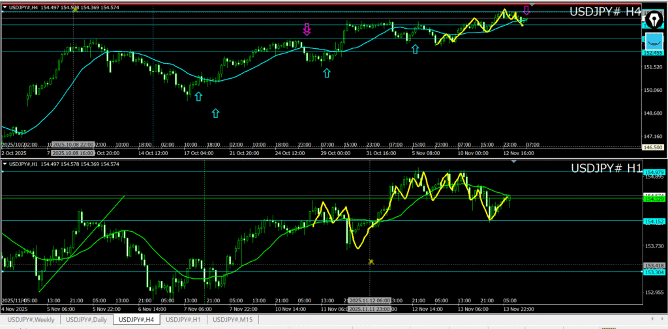The height and width of the screenshot is (329, 668).
Task: Select the yellow X marker in H1 chart
Action: click(x=371, y=262)
